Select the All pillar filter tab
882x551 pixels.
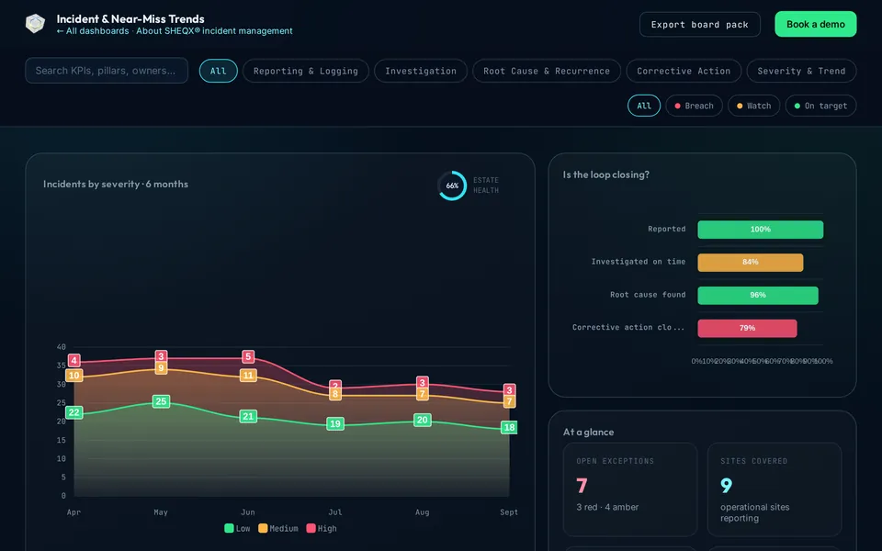click(219, 71)
